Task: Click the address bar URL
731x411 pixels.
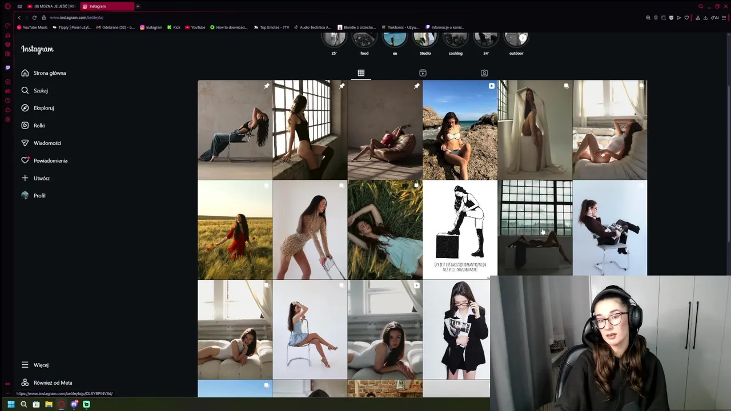Action: click(x=77, y=18)
